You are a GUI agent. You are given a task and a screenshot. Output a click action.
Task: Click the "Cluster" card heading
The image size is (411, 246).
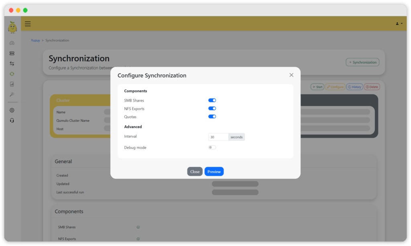click(x=63, y=100)
